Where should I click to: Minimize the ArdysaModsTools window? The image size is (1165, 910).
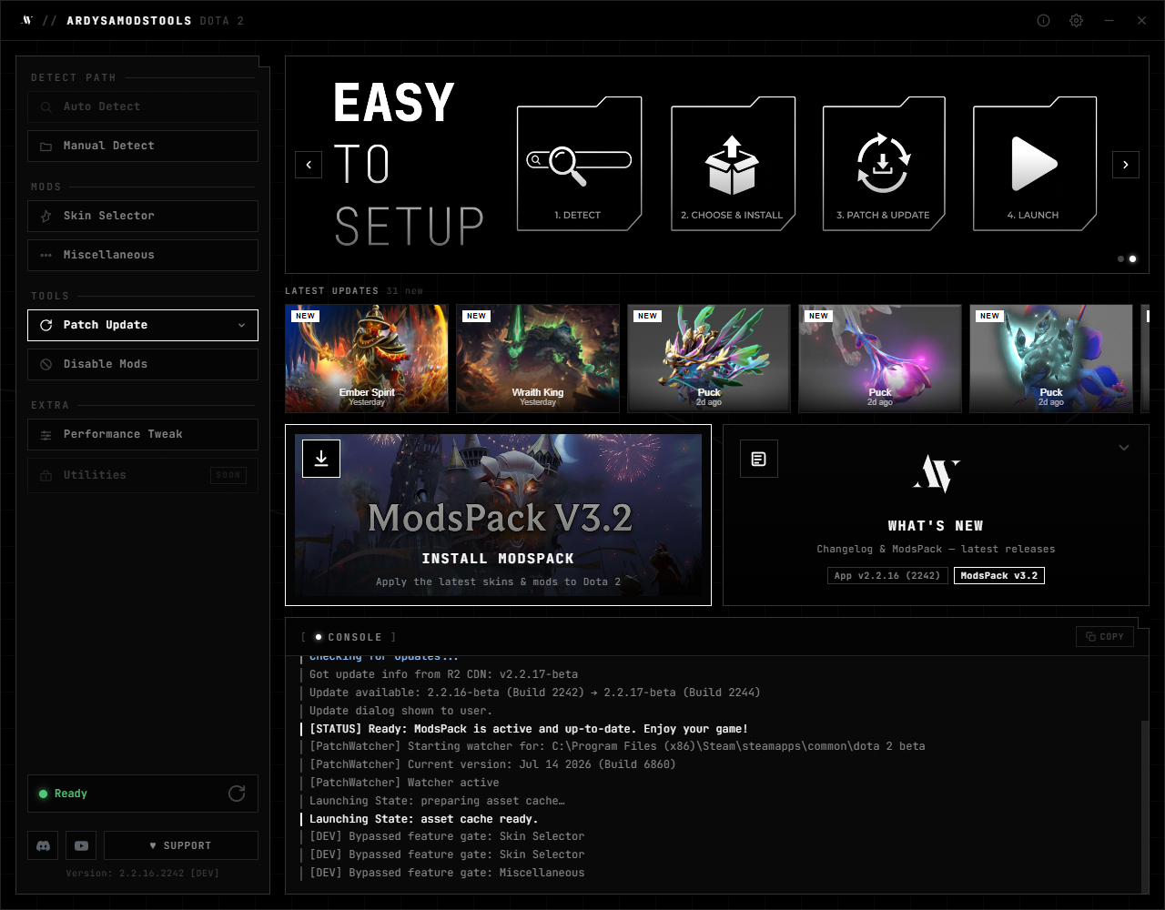pyautogui.click(x=1109, y=20)
